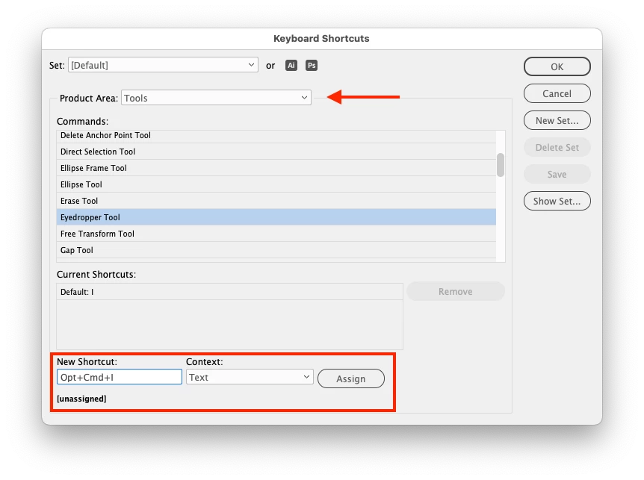This screenshot has width=644, height=480.
Task: Open the Set dropdown showing [Default]
Action: [163, 65]
